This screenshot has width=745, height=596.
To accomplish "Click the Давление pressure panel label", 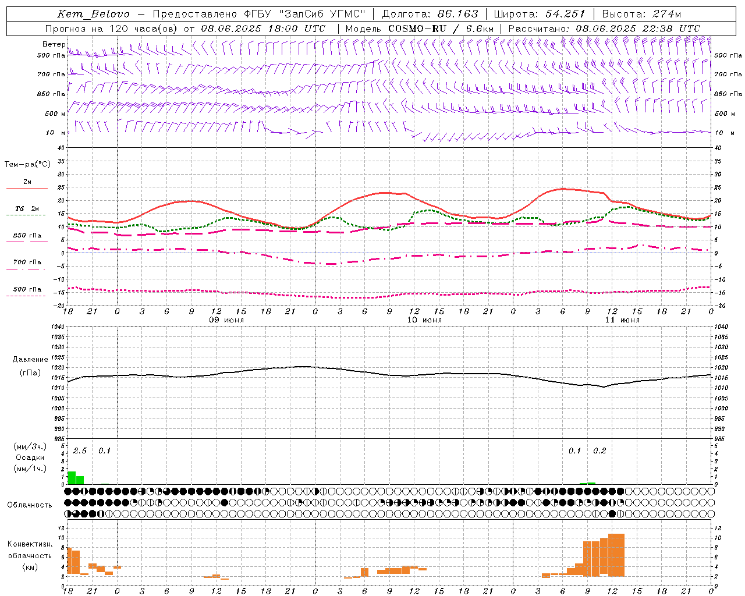I will click(x=30, y=360).
